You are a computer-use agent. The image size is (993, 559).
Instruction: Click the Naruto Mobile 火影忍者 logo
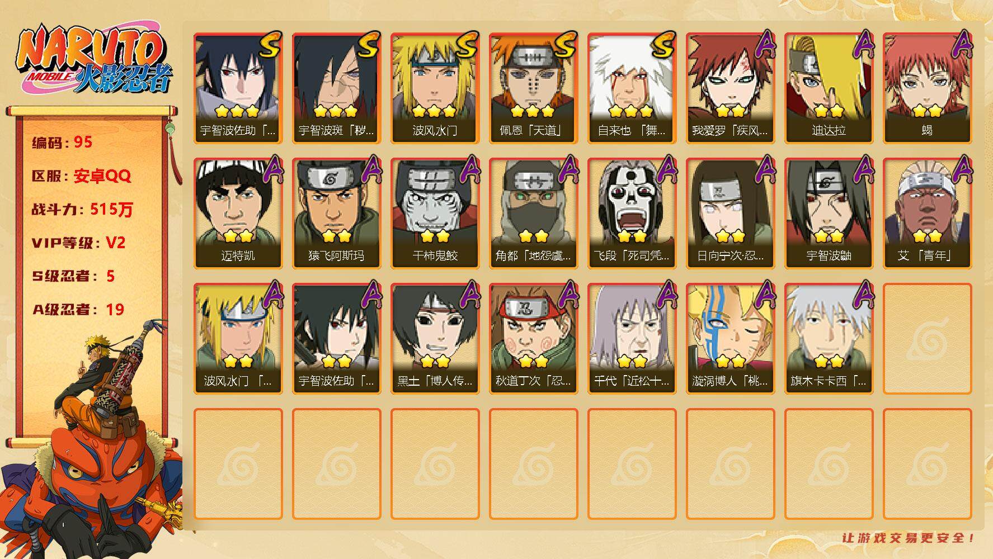coord(93,60)
